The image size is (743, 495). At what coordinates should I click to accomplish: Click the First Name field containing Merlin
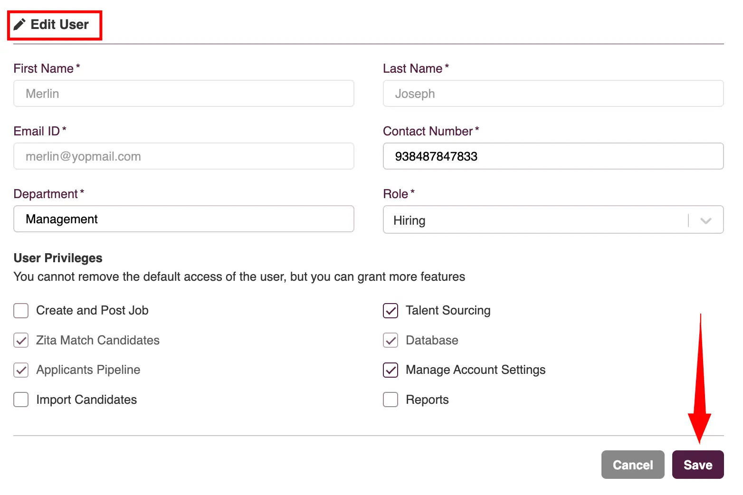pos(184,94)
